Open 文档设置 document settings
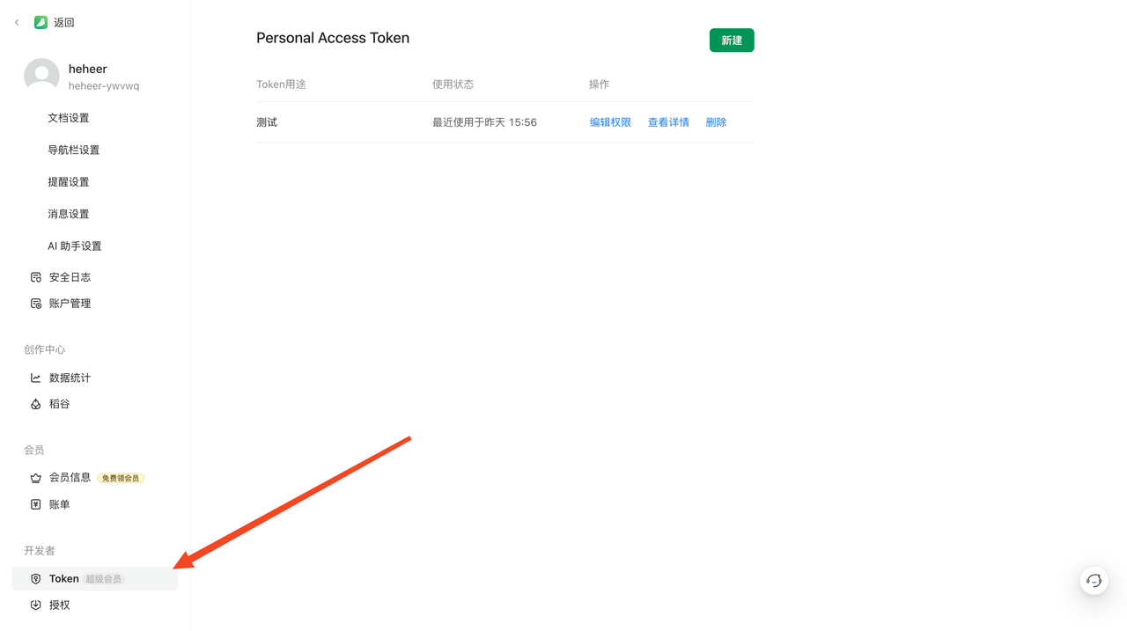The height and width of the screenshot is (631, 1127). [69, 118]
